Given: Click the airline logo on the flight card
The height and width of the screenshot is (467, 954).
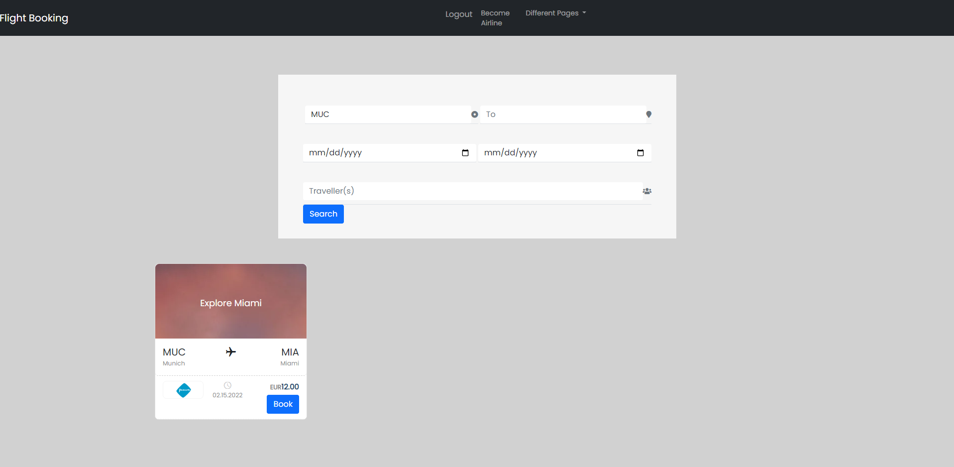Looking at the screenshot, I should tap(183, 390).
